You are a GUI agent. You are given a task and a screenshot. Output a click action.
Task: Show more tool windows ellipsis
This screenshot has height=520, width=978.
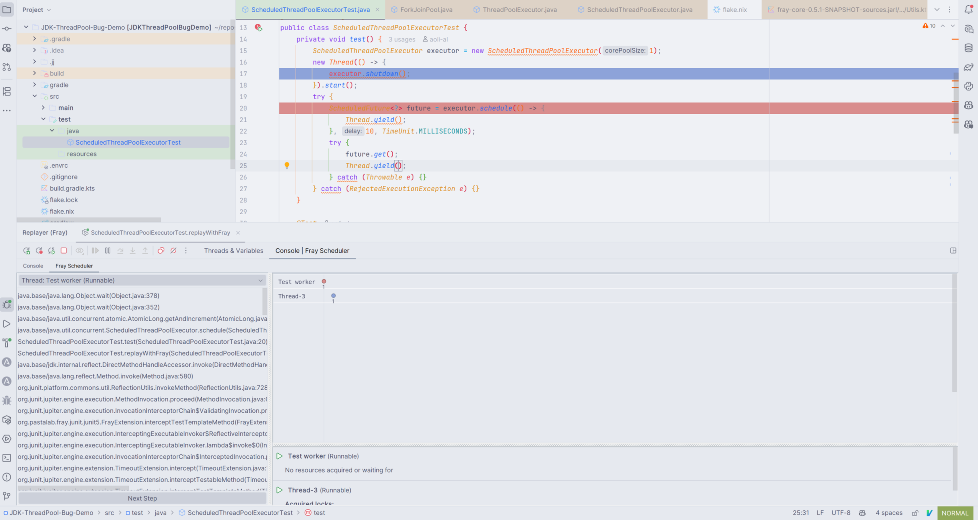coord(7,110)
